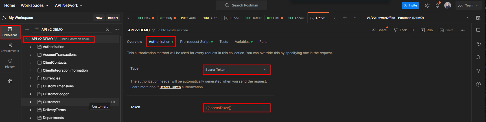Open the notifications bell
This screenshot has width=486, height=122.
coord(437,5)
